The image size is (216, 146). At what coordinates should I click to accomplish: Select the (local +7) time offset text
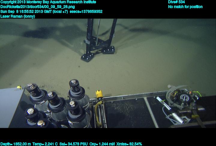[x=60, y=11]
